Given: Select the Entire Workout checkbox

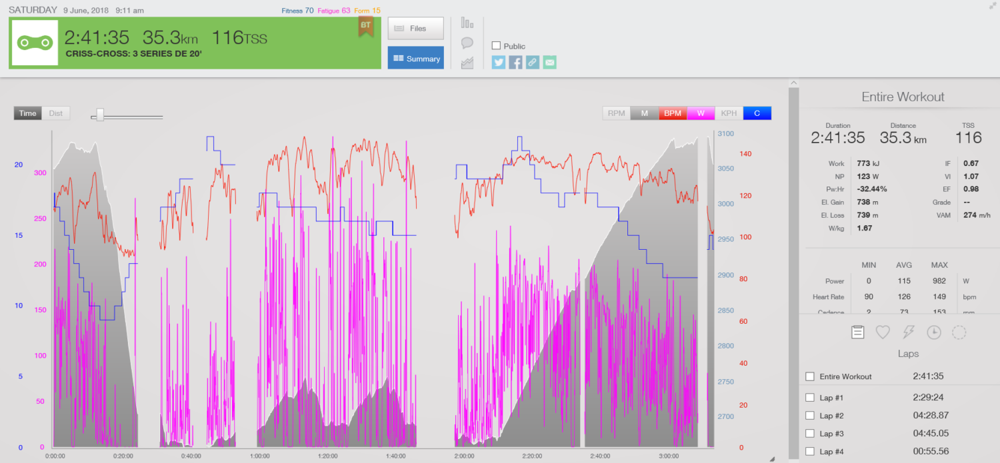Looking at the screenshot, I should [809, 376].
